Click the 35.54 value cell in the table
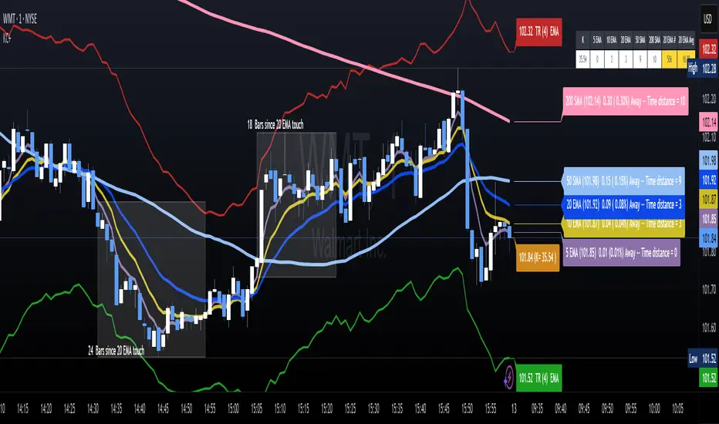Screen dimensions: 719x424 (582, 59)
